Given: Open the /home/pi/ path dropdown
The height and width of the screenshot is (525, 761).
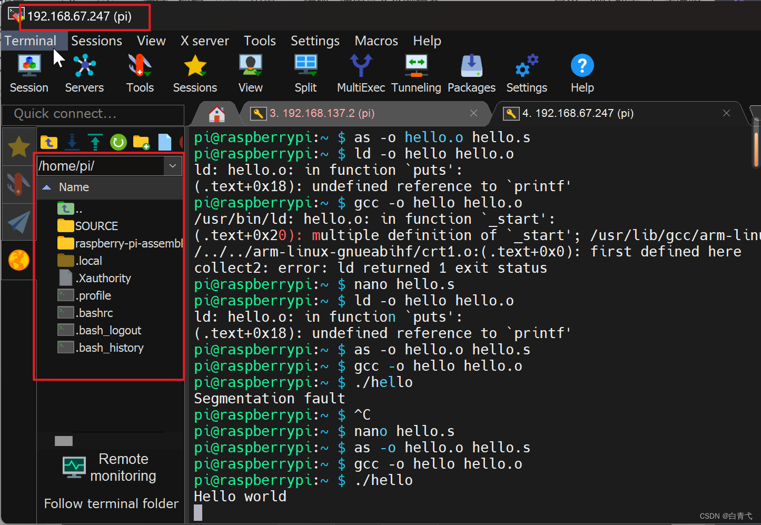Looking at the screenshot, I should point(173,165).
